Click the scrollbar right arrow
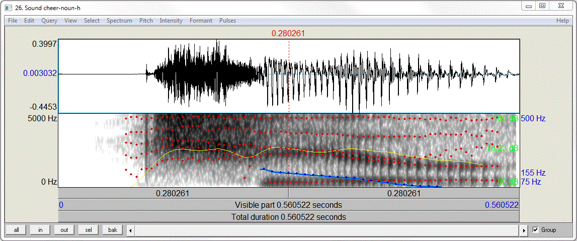This screenshot has width=577, height=241. pos(524,230)
